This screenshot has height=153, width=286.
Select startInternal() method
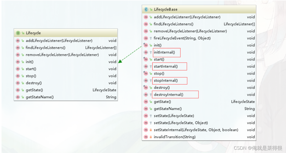click(166, 66)
